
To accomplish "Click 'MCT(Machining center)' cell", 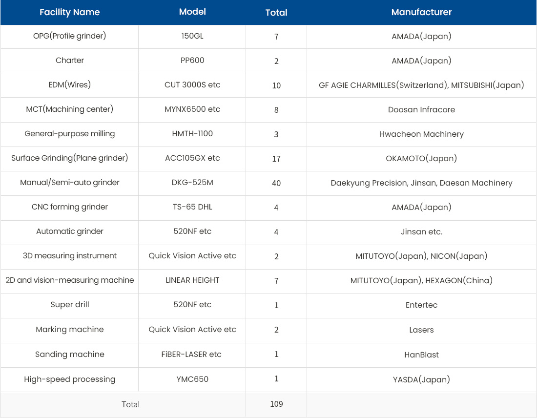I will (69, 109).
